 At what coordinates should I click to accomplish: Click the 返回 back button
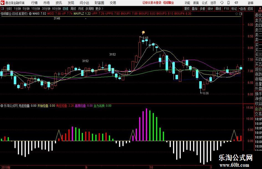tap(250, 9)
